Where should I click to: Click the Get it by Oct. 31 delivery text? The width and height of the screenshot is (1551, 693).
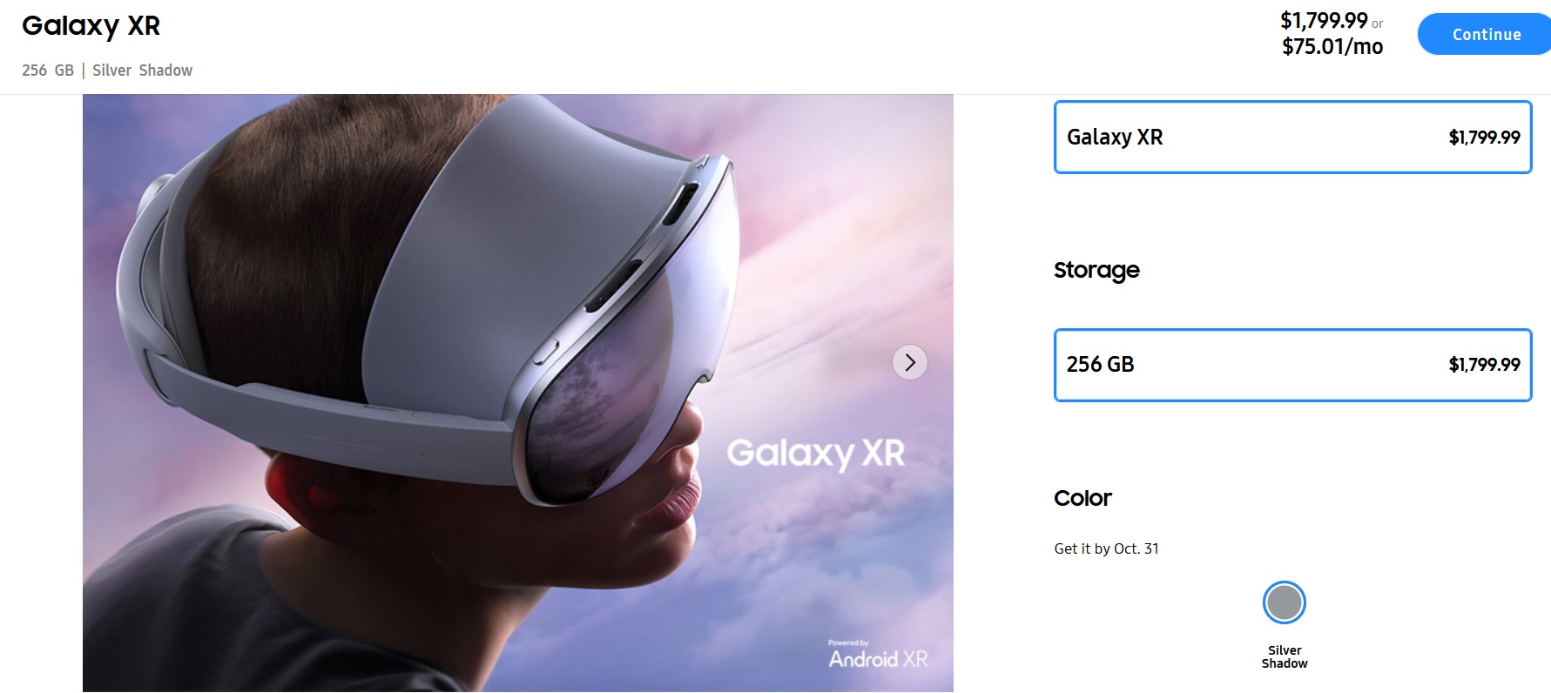[x=1106, y=548]
